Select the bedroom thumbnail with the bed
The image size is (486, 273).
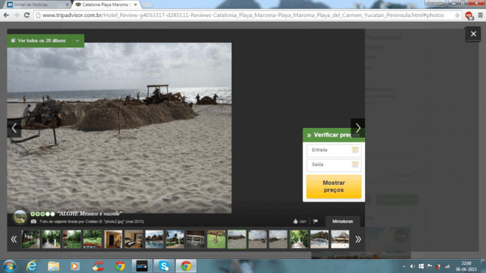134,239
